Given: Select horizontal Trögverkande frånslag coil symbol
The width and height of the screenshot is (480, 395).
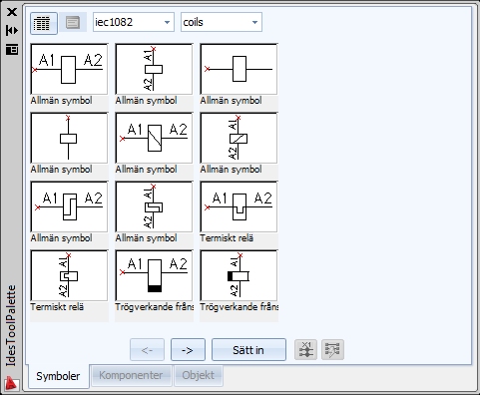Looking at the screenshot, I should click(154, 275).
